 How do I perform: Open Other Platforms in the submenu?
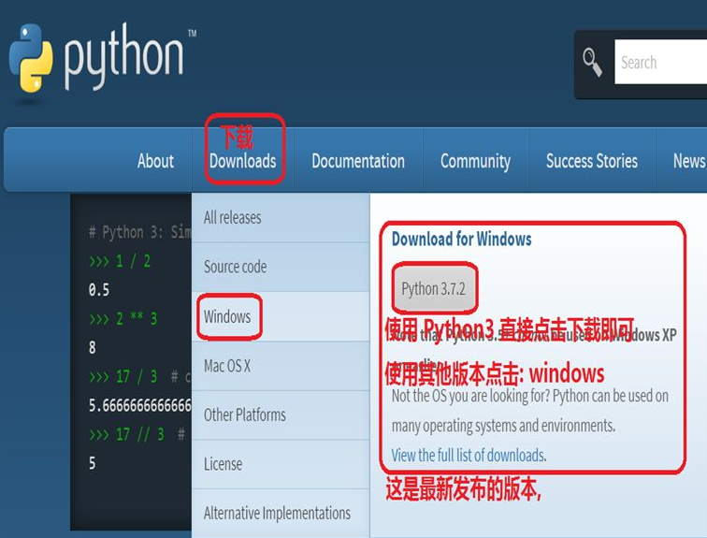coord(245,414)
